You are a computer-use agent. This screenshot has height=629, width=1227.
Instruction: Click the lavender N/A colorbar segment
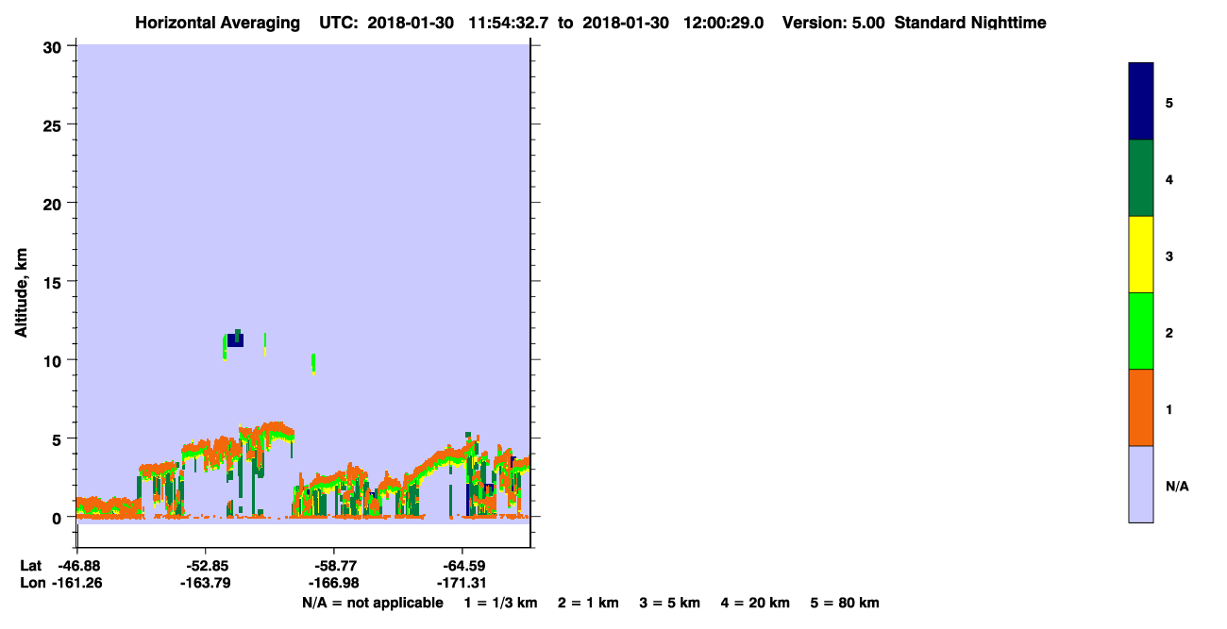[x=1140, y=484]
